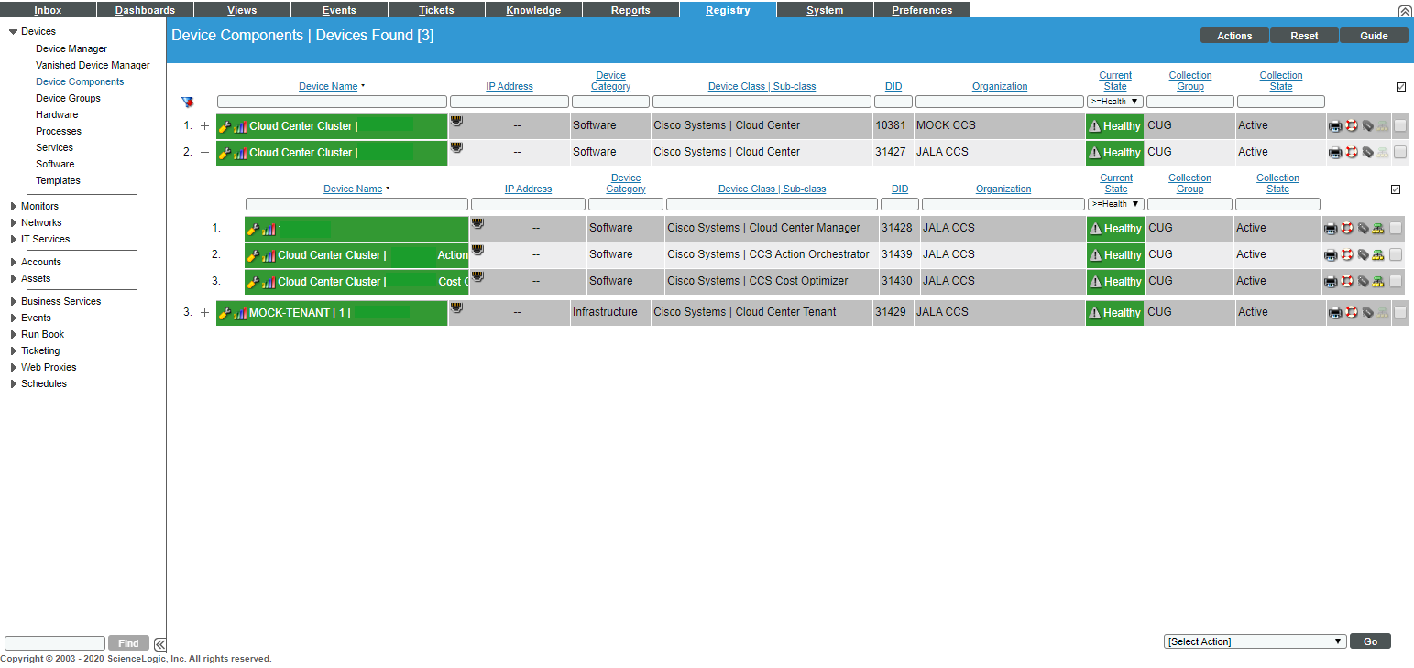Click the Find search input box
Image resolution: width=1414 pixels, height=668 pixels.
(55, 643)
